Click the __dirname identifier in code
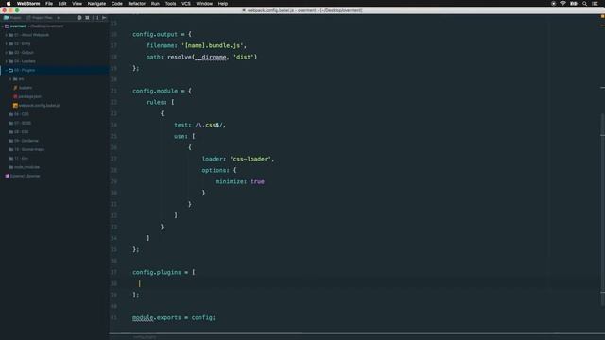The image size is (605, 340). pyautogui.click(x=210, y=57)
